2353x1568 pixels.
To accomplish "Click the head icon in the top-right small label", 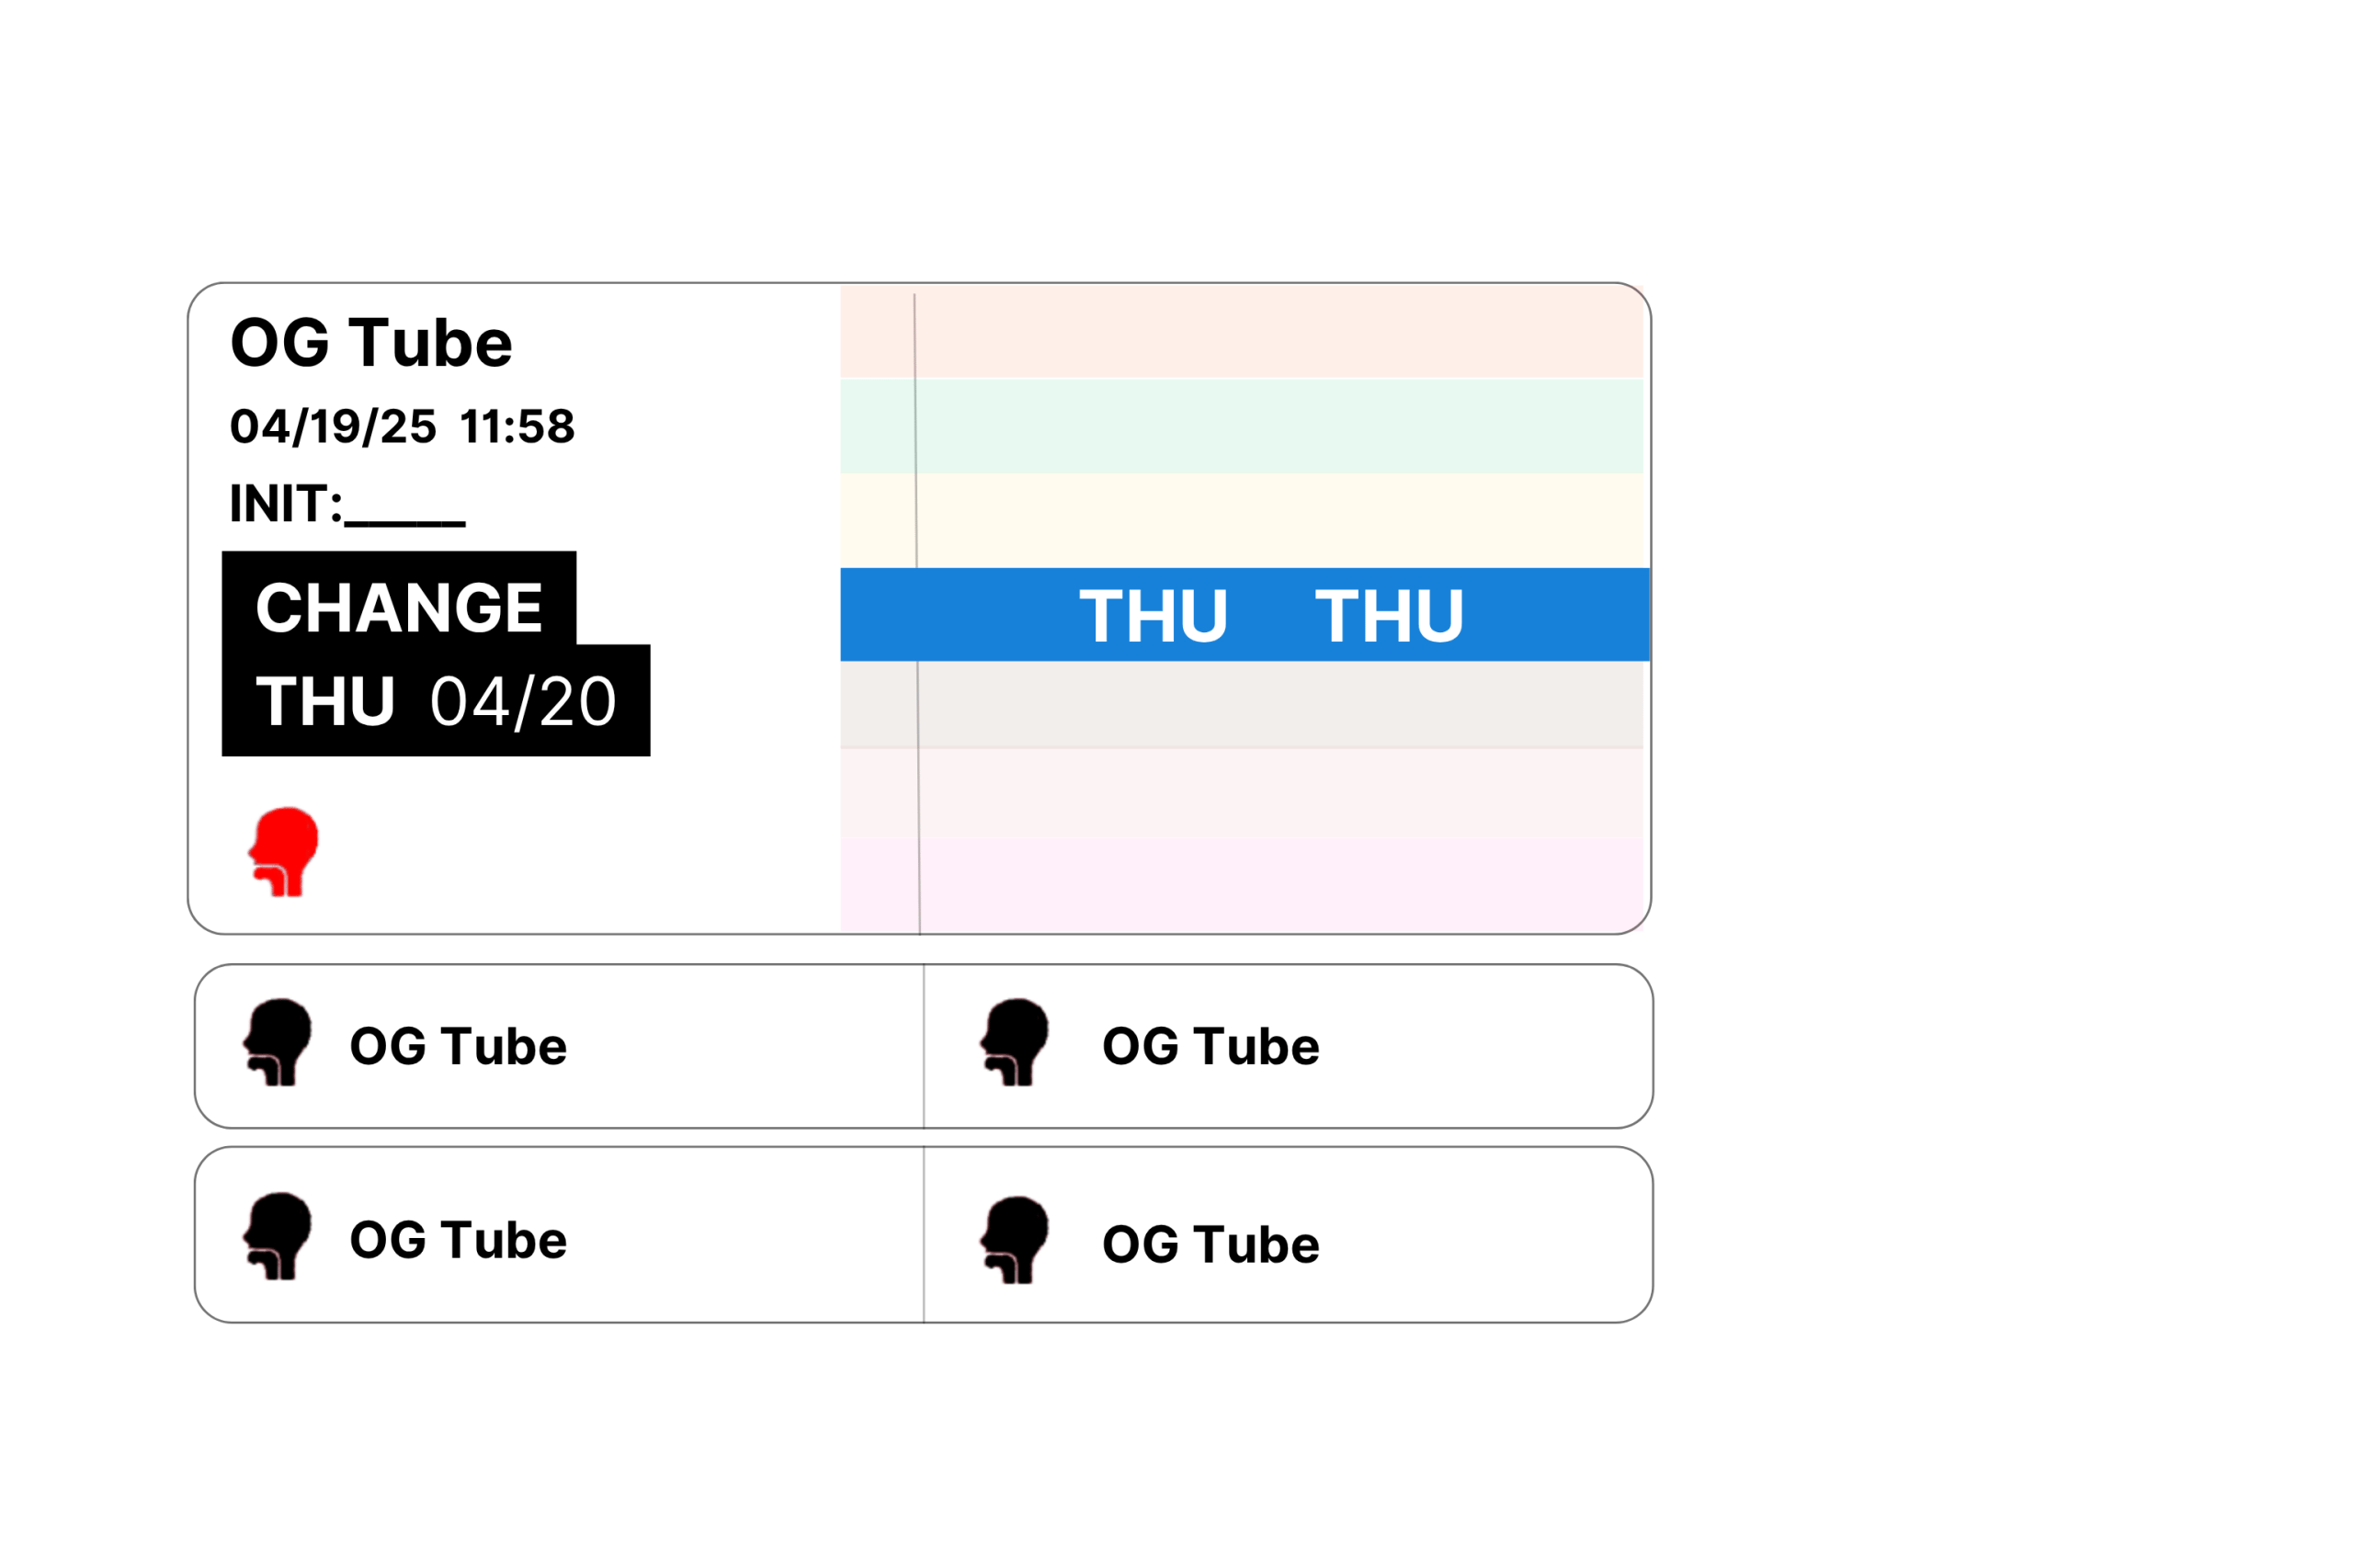I will click(1014, 1043).
